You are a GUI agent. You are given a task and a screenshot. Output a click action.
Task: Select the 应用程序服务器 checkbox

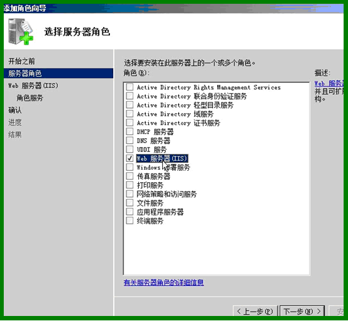coord(129,212)
